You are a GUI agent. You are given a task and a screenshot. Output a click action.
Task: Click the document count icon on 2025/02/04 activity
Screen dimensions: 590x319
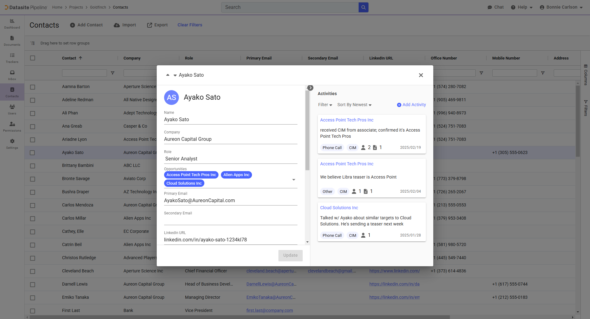coord(366,191)
